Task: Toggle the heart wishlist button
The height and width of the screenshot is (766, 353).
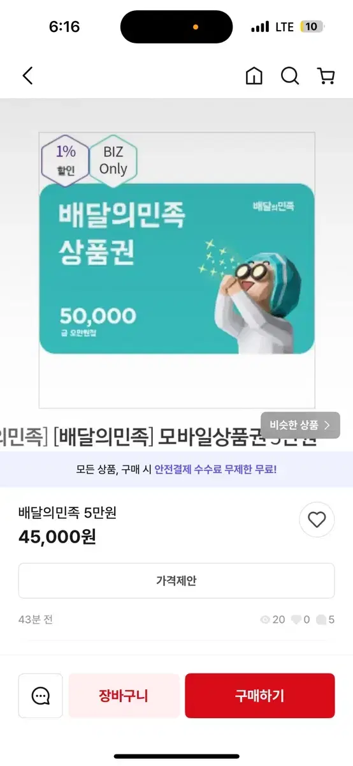Action: 317,520
